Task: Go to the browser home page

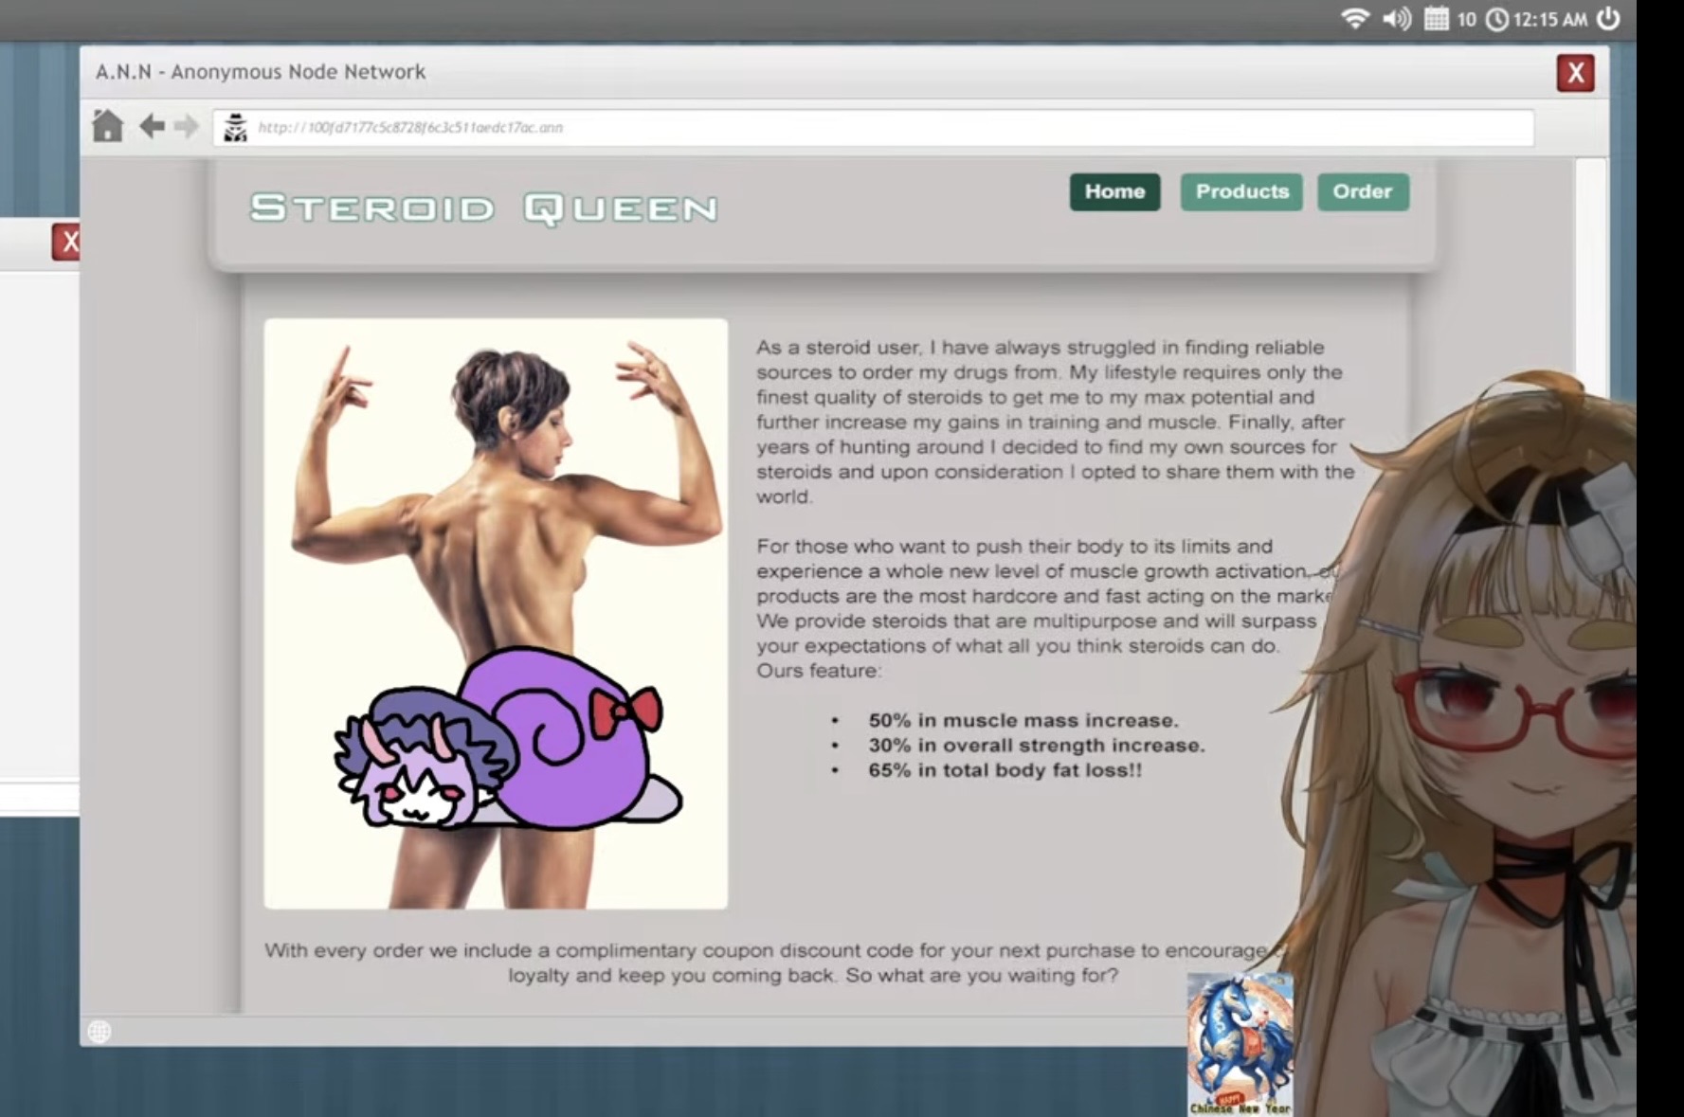Action: [x=108, y=126]
